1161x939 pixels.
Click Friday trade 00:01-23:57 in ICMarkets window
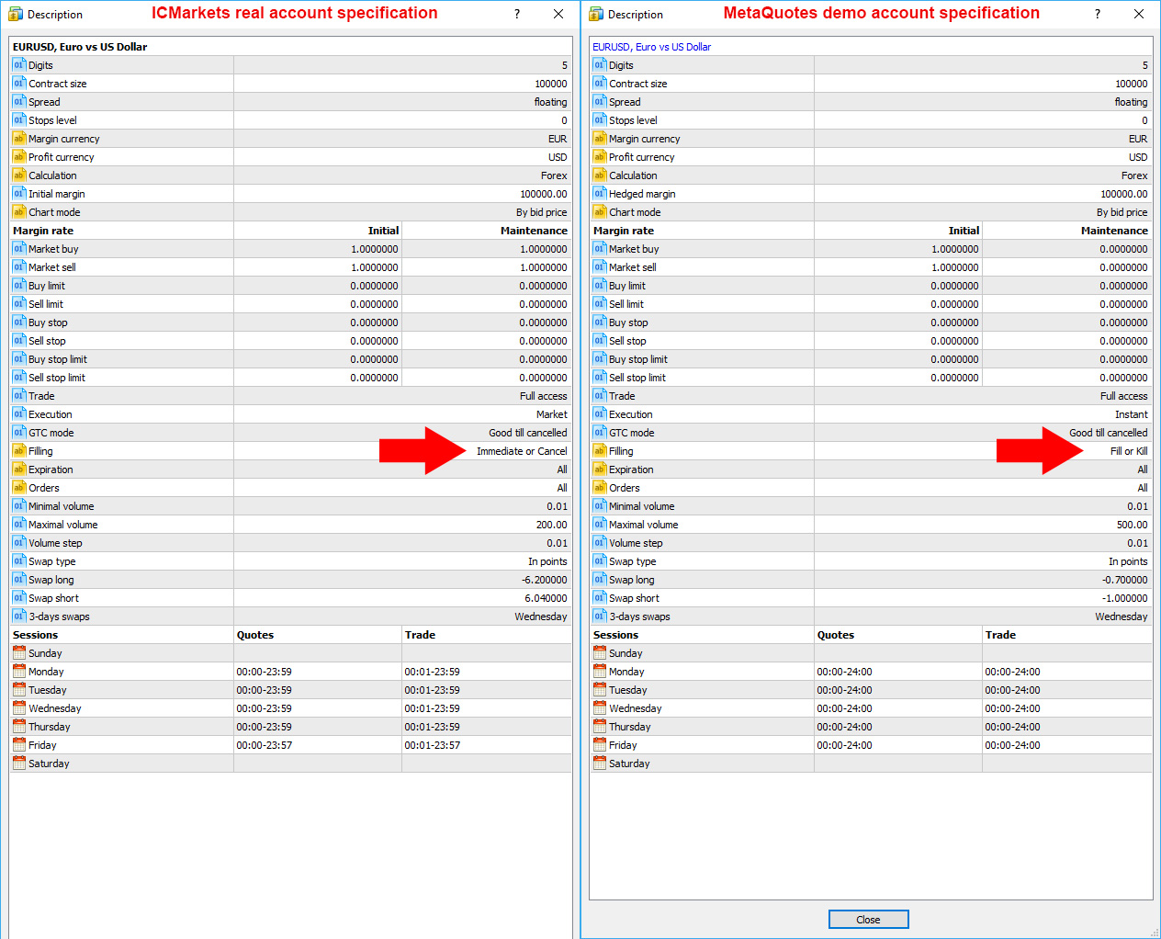(433, 745)
